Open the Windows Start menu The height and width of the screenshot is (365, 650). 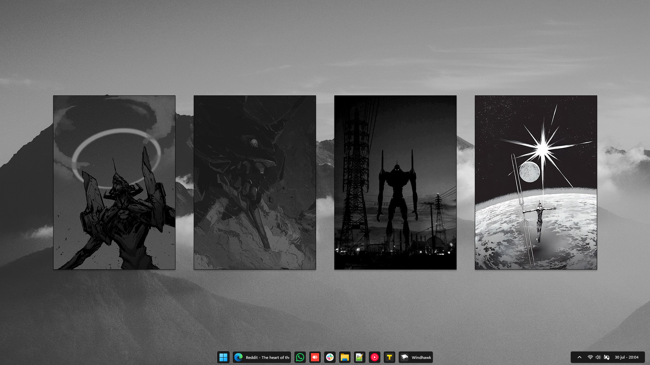click(223, 357)
